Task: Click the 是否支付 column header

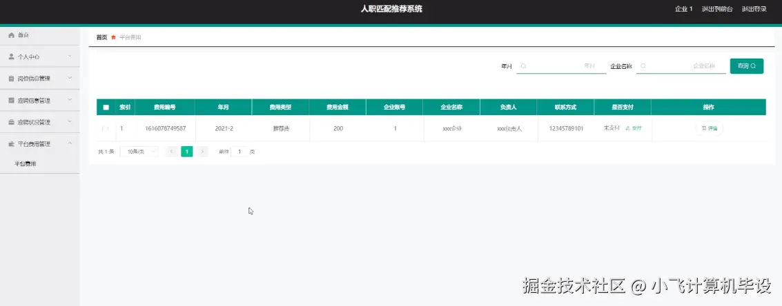Action: pos(623,107)
